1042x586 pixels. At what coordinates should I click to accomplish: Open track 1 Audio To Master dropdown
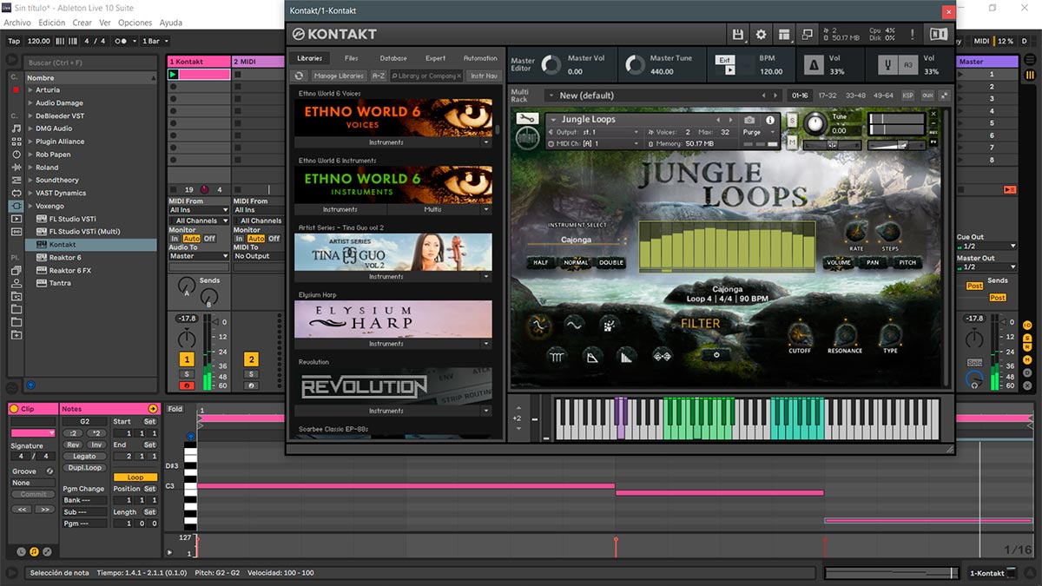point(199,256)
